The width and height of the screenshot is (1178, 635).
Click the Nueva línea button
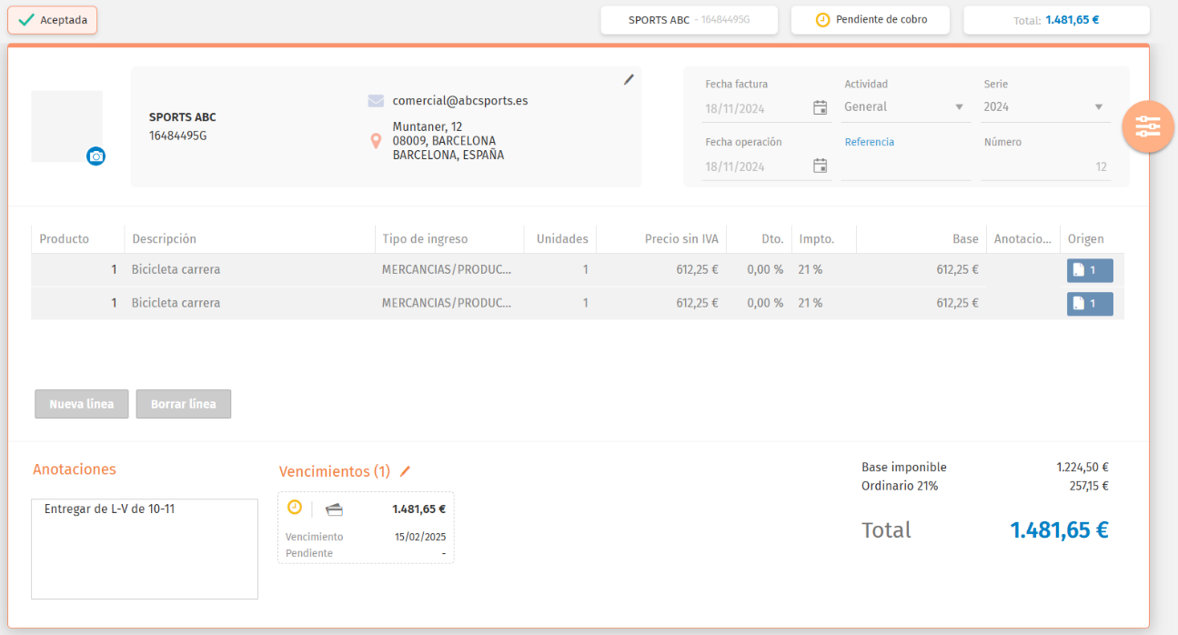coord(82,404)
